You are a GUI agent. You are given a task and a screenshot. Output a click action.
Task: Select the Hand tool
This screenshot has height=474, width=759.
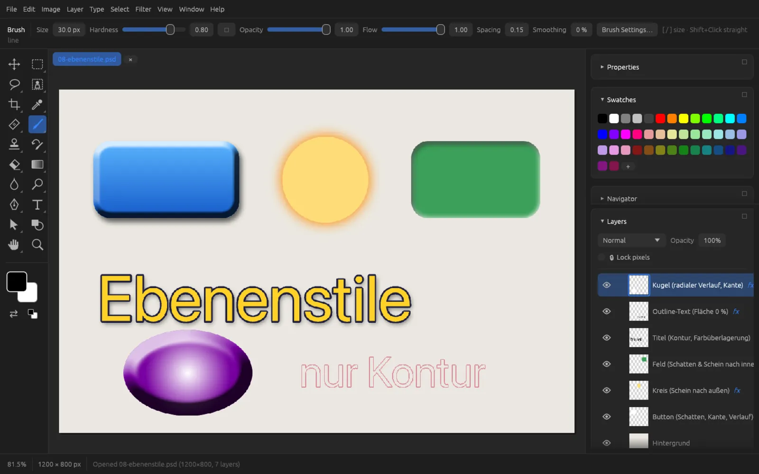[14, 245]
